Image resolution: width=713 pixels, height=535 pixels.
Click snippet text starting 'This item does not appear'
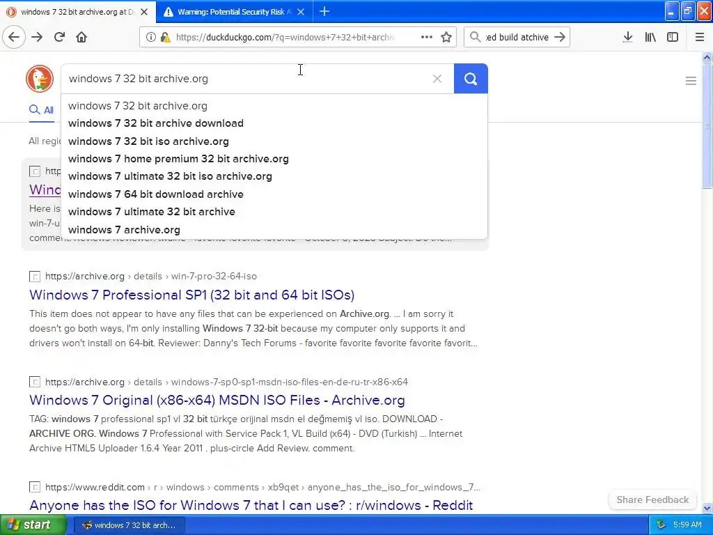pos(253,329)
